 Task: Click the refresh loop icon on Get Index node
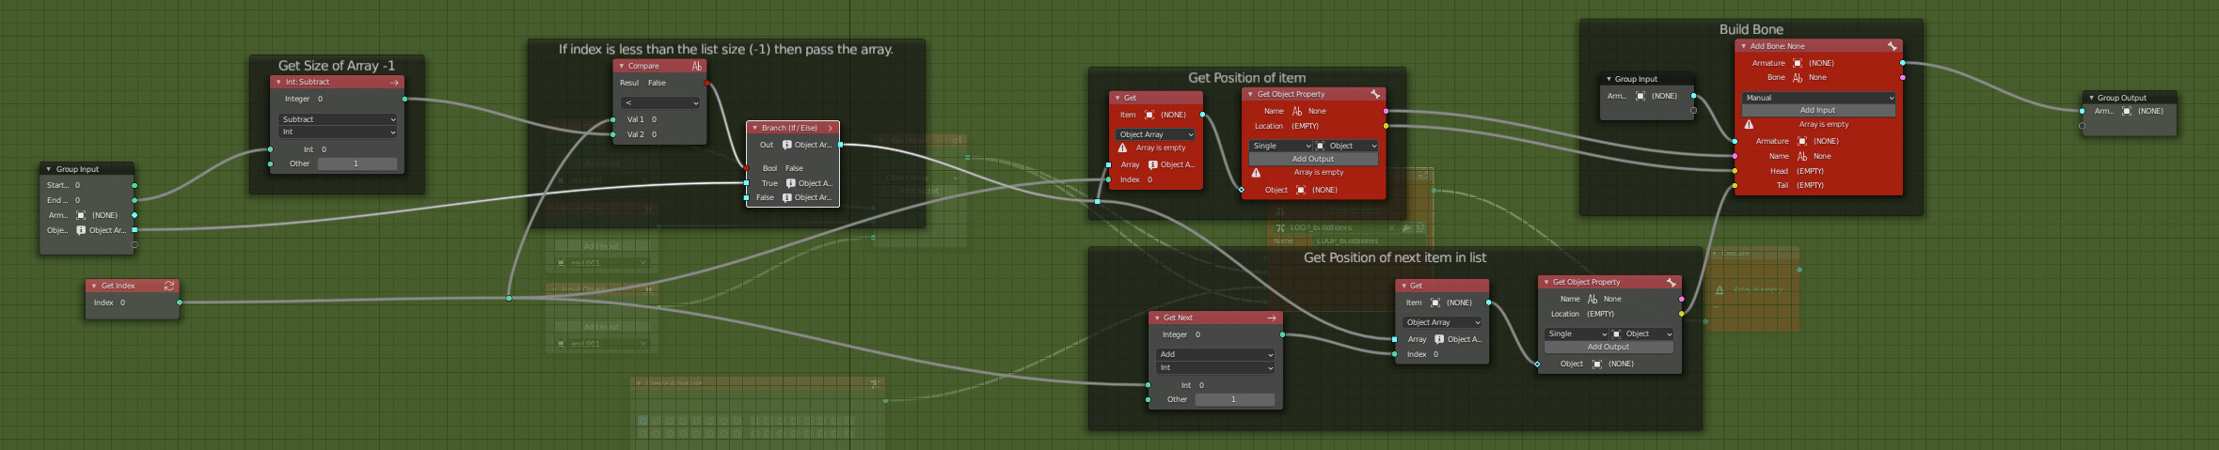tap(169, 286)
